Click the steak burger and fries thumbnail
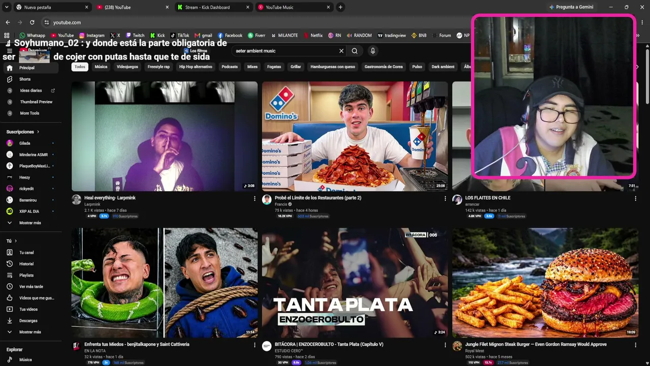Viewport: 650px width, 366px height. [x=545, y=283]
